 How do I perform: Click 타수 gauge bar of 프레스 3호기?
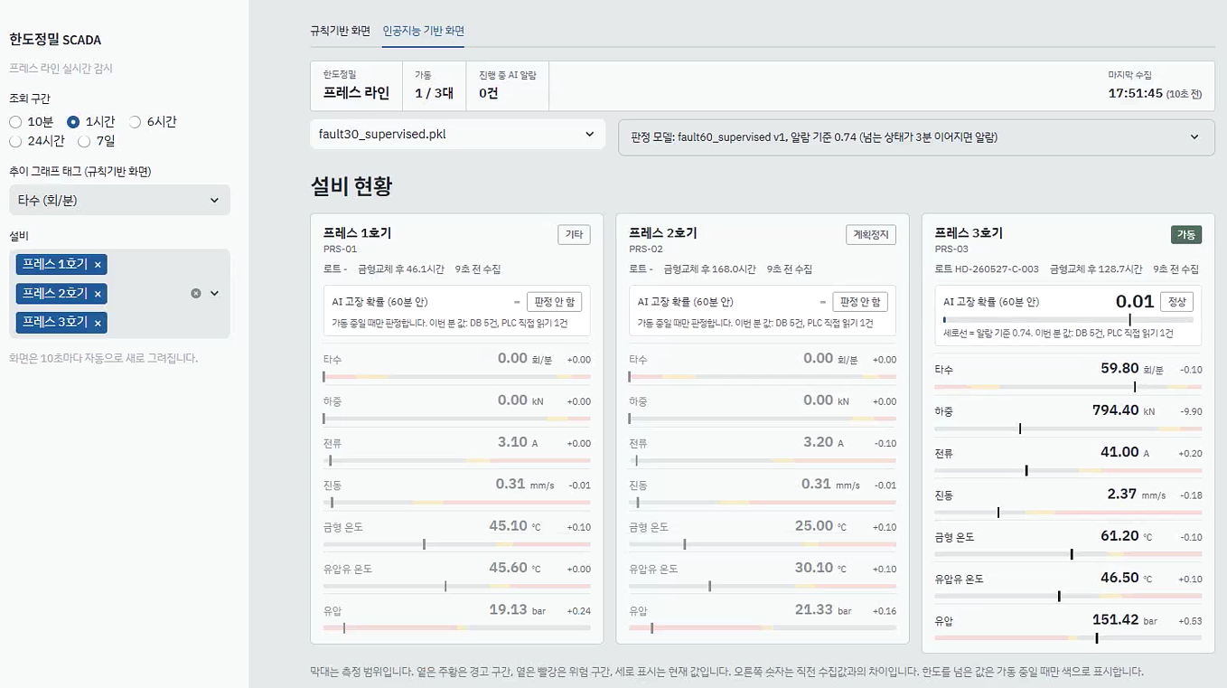1068,386
